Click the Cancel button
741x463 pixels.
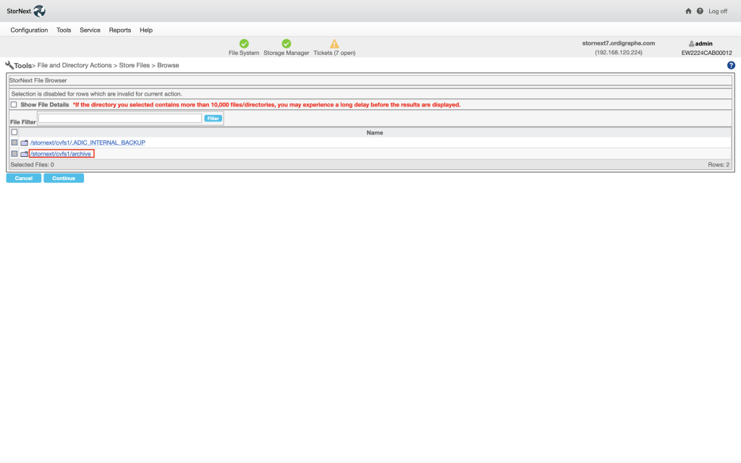point(24,178)
